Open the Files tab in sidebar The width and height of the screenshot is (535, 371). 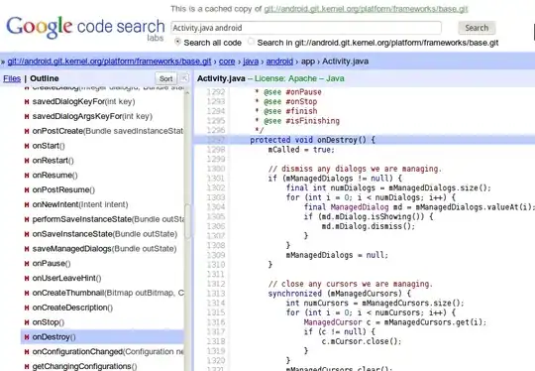12,78
